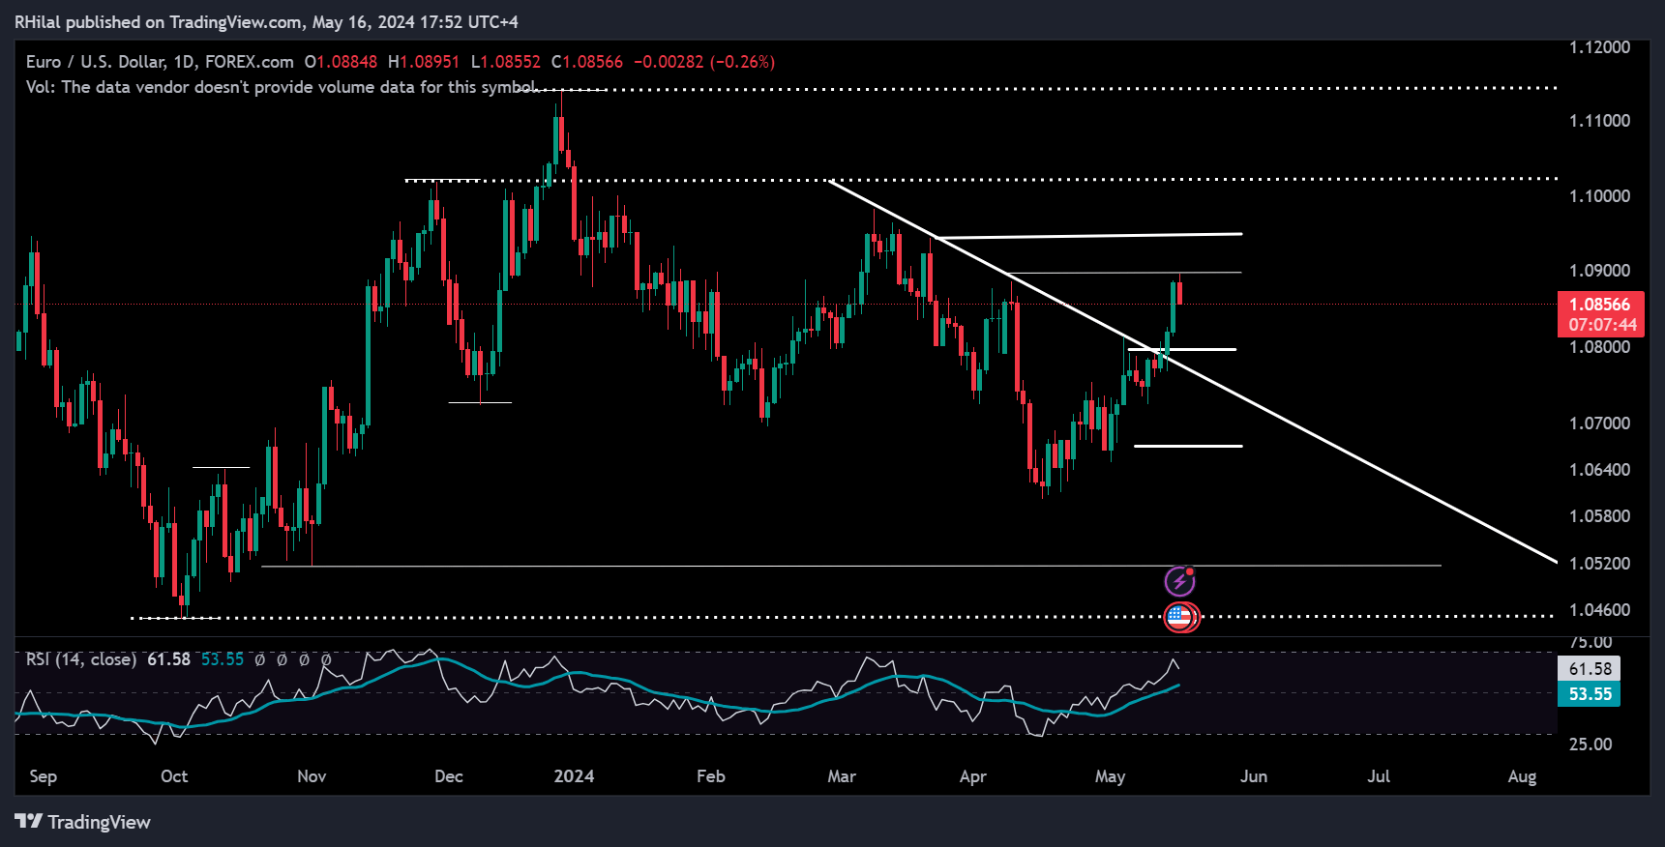
Task: Click the low value L1.08552
Action: coord(506,62)
